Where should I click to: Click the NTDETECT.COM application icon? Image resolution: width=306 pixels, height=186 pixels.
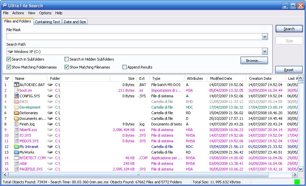(17, 158)
